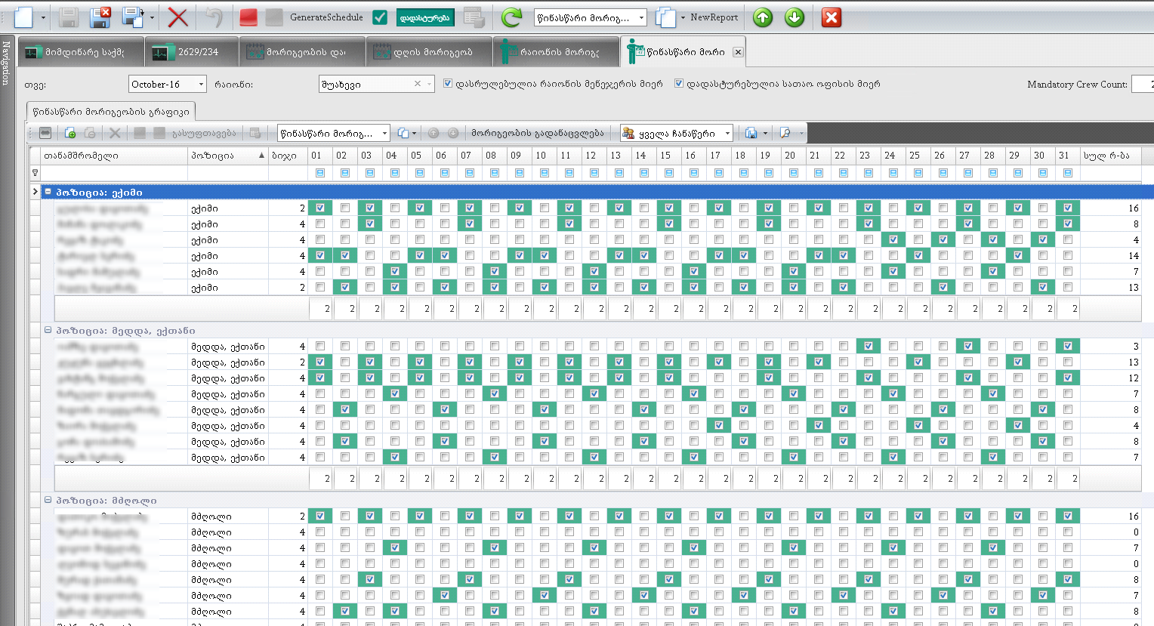
Task: Click the magnifier search icon in grid toolbar
Action: coord(785,133)
